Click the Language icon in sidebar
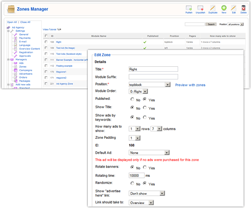 pyautogui.click(x=15, y=45)
